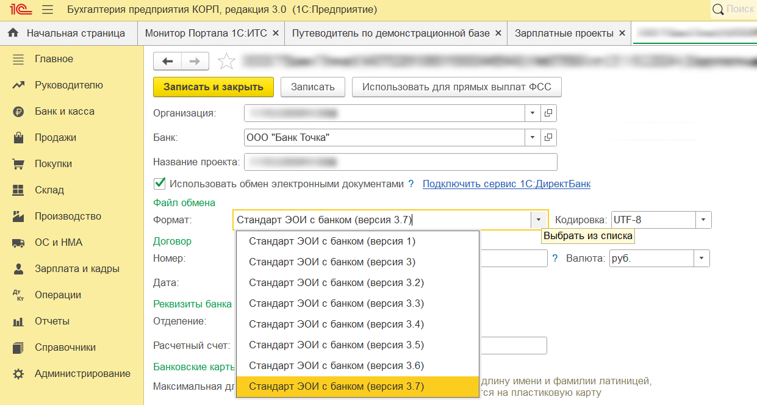The height and width of the screenshot is (405, 757).
Task: Click the Администрирование gear icon
Action: tap(18, 374)
